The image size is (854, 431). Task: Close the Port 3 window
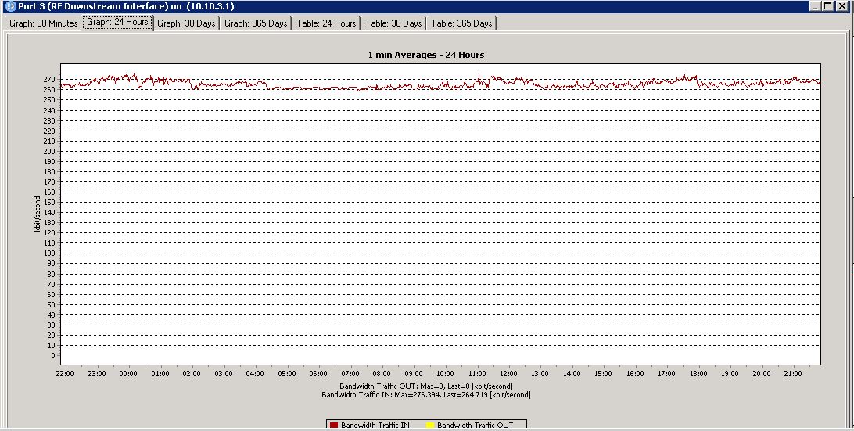coord(842,6)
